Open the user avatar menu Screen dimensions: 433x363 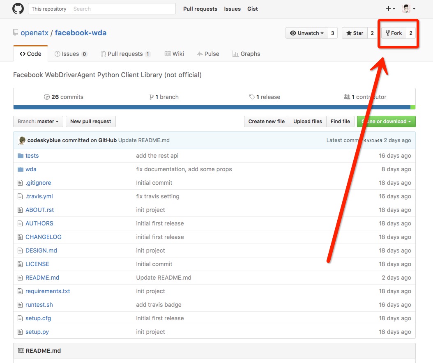[409, 9]
